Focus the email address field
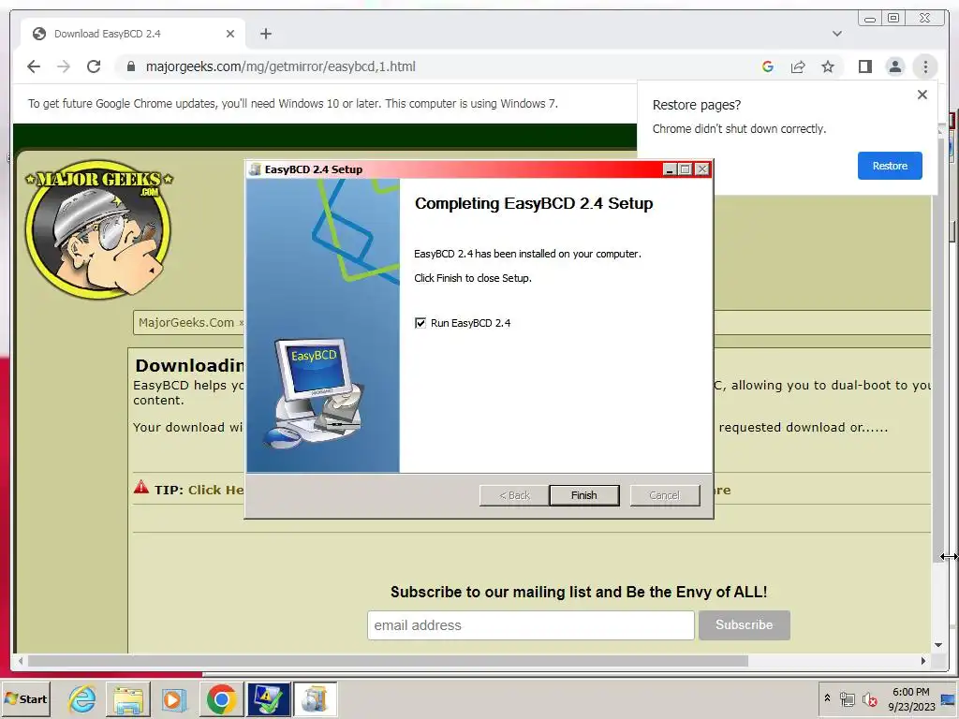This screenshot has width=959, height=719. (x=530, y=624)
